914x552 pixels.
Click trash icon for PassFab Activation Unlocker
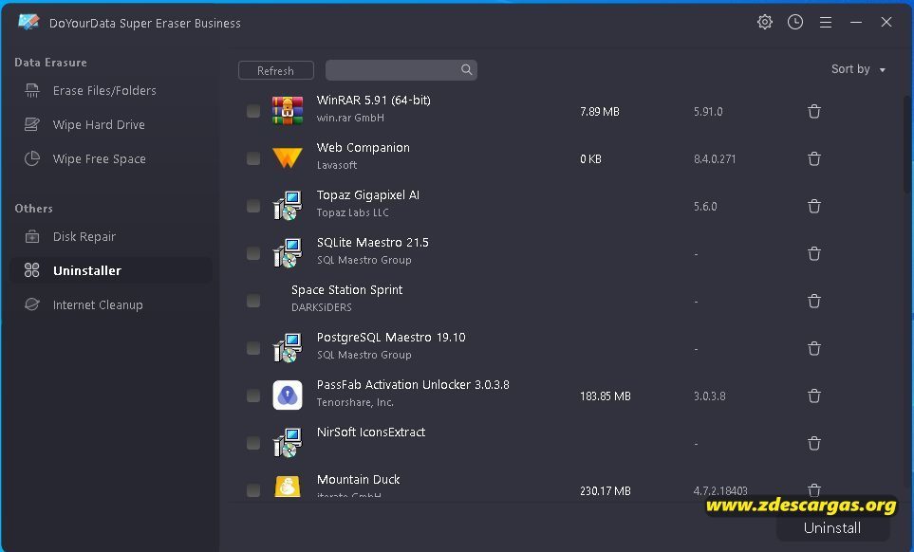[x=814, y=396]
